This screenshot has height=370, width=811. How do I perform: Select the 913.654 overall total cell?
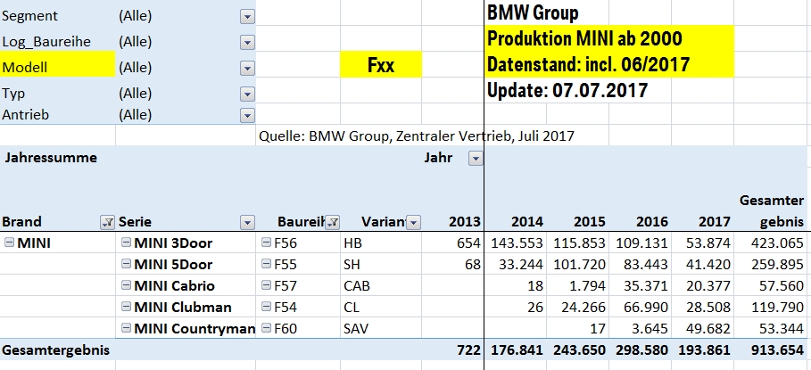[x=773, y=349]
